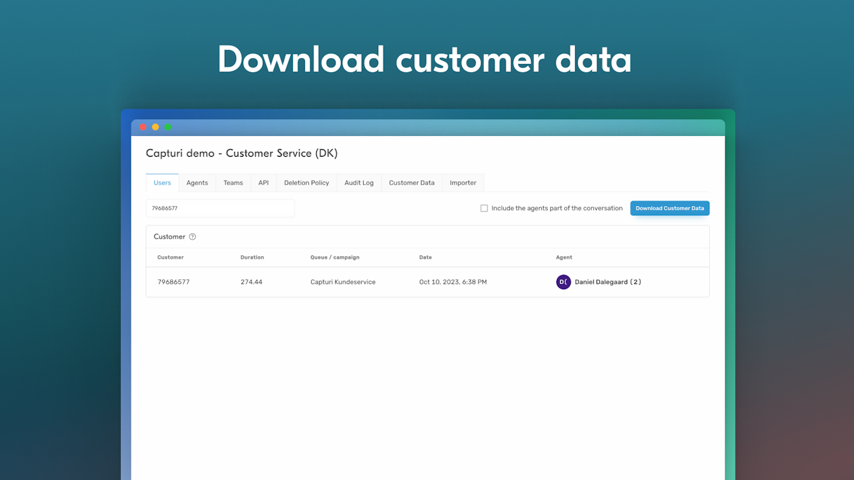Open the Teams tab
This screenshot has width=854, height=480.
pyautogui.click(x=233, y=183)
